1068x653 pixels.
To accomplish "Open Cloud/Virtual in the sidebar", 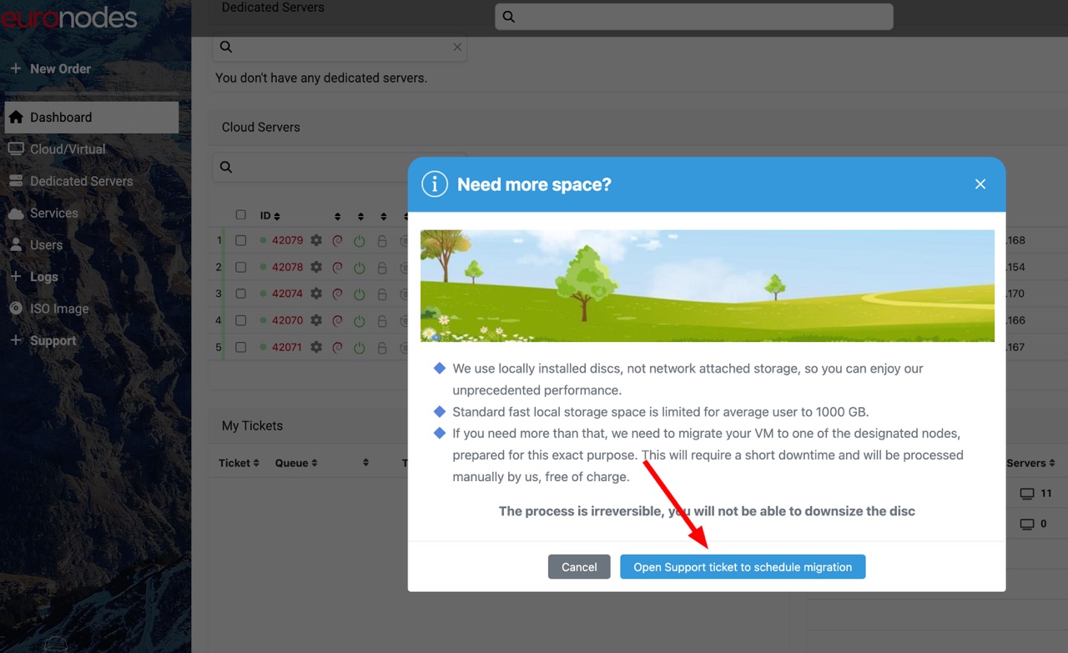I will (67, 149).
